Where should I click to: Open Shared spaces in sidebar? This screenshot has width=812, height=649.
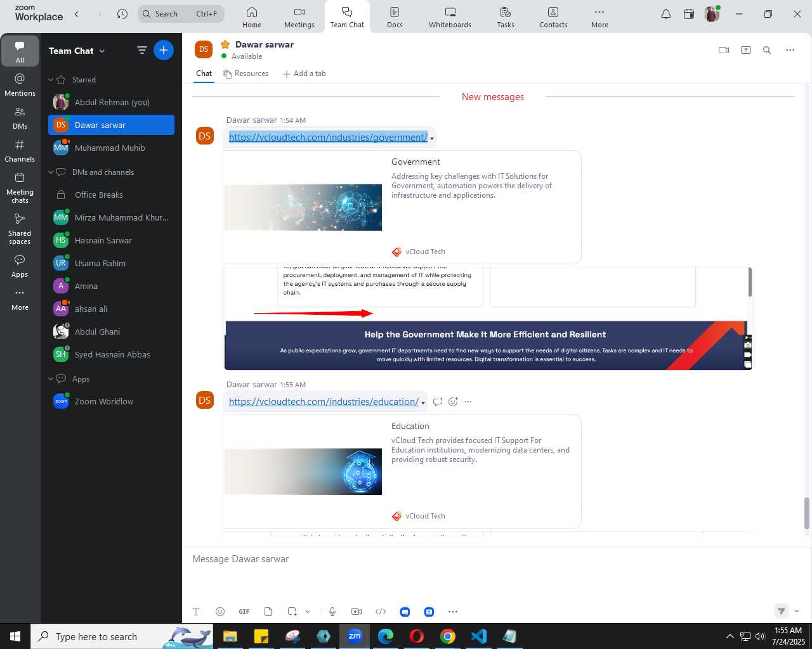20,229
